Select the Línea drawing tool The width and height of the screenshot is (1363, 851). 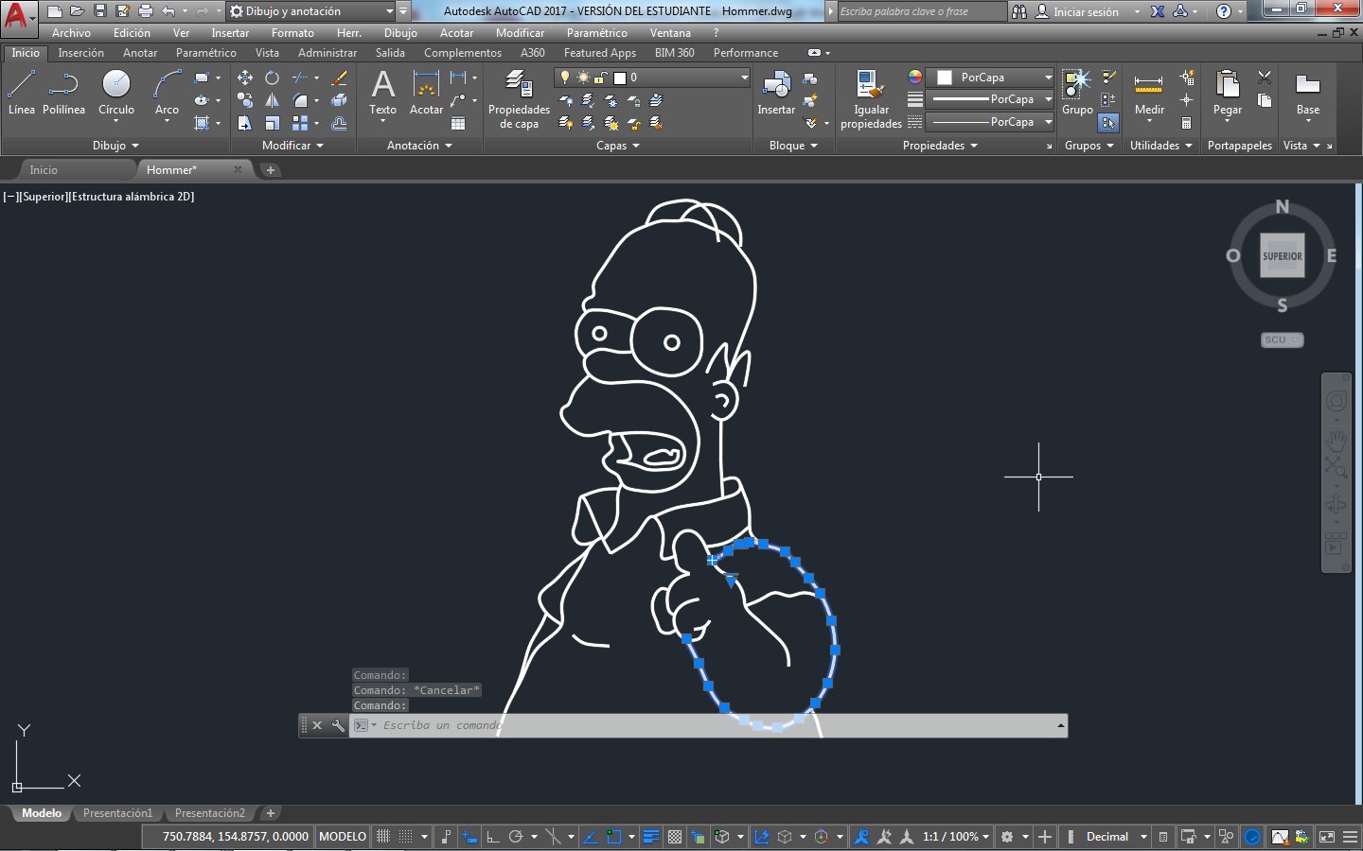coord(21,93)
